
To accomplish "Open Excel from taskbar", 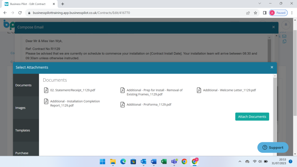I will coord(164,161).
